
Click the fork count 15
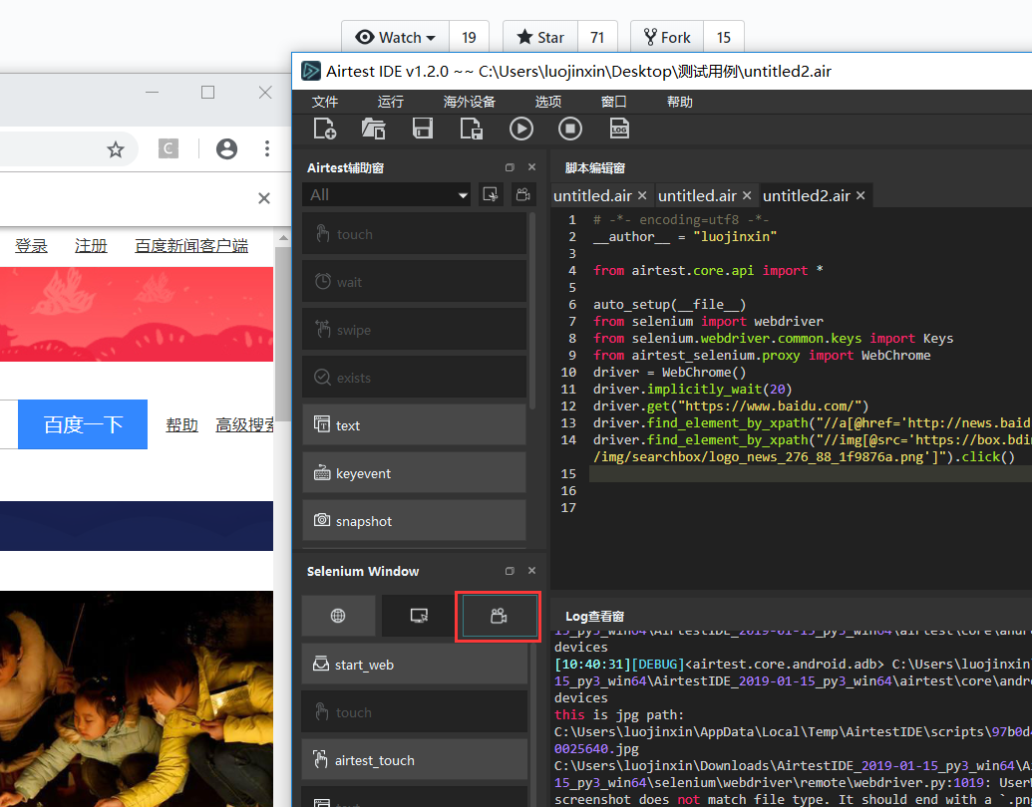click(723, 38)
